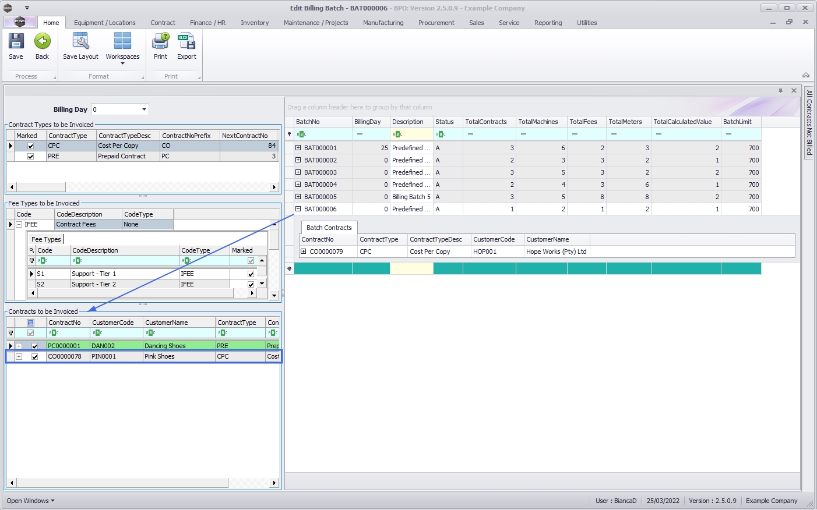Screen dimensions: 817x510
Task: Sort by the TotalContracts column header
Action: (x=486, y=122)
